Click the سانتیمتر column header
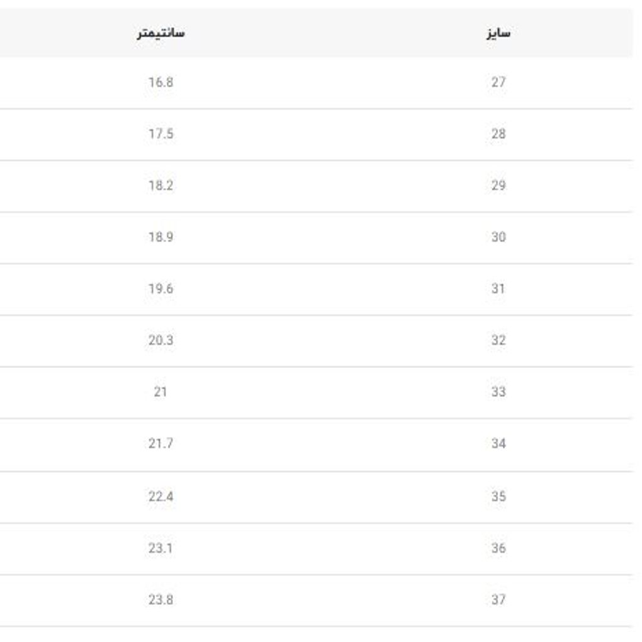The height and width of the screenshot is (642, 642). (x=160, y=33)
